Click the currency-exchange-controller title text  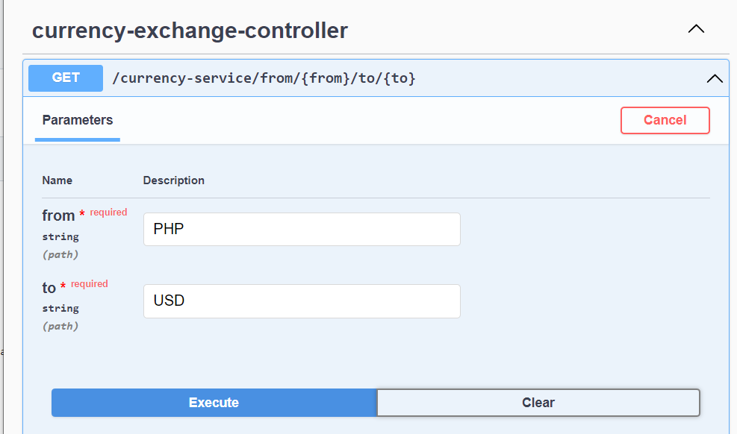[x=189, y=31]
